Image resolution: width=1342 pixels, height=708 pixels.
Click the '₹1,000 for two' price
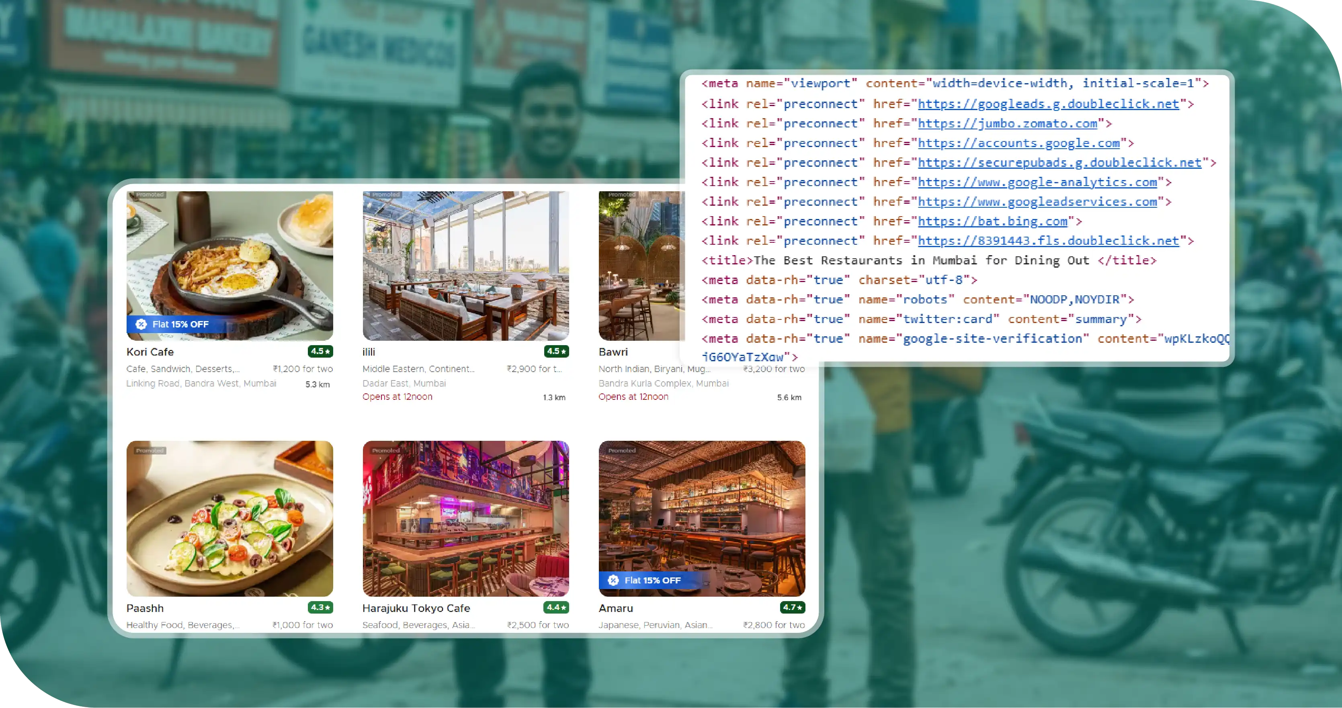[x=303, y=625]
